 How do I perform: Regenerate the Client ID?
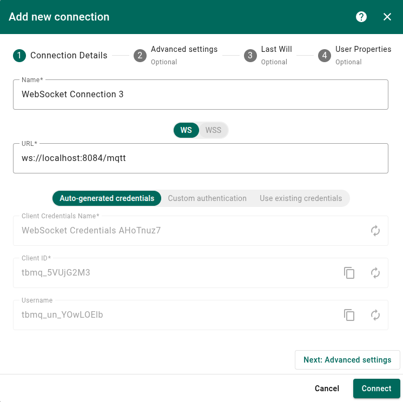click(x=375, y=273)
